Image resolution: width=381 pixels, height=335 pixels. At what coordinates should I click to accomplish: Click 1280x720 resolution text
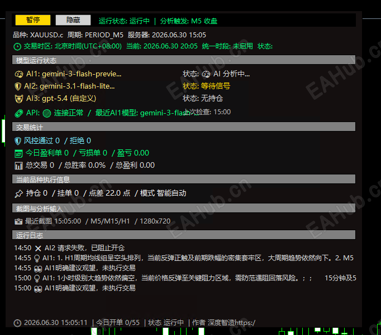click(155, 221)
